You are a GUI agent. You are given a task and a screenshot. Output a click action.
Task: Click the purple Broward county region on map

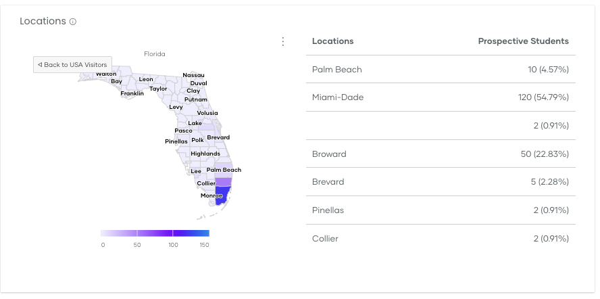[x=224, y=182]
